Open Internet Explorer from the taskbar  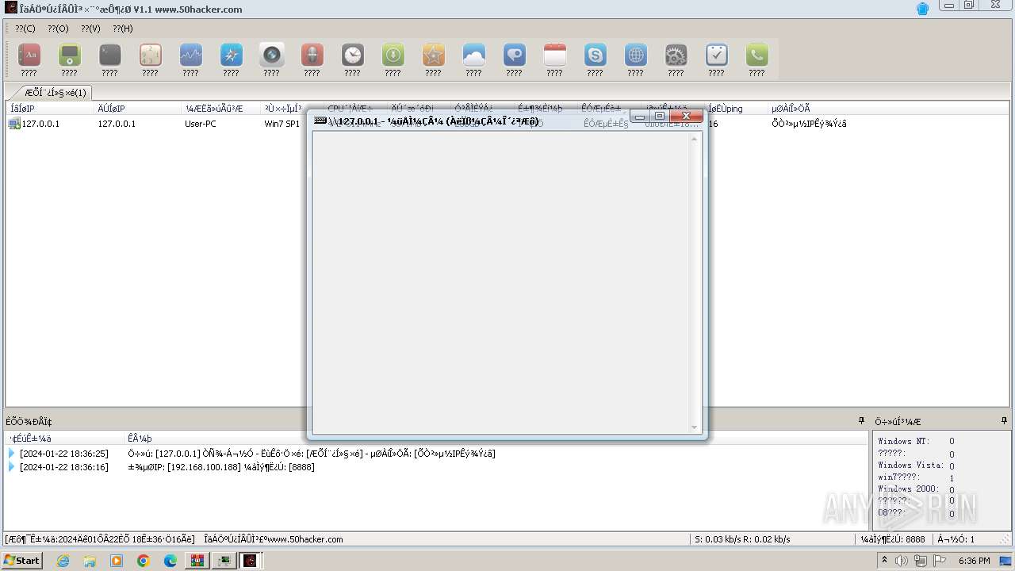[63, 561]
